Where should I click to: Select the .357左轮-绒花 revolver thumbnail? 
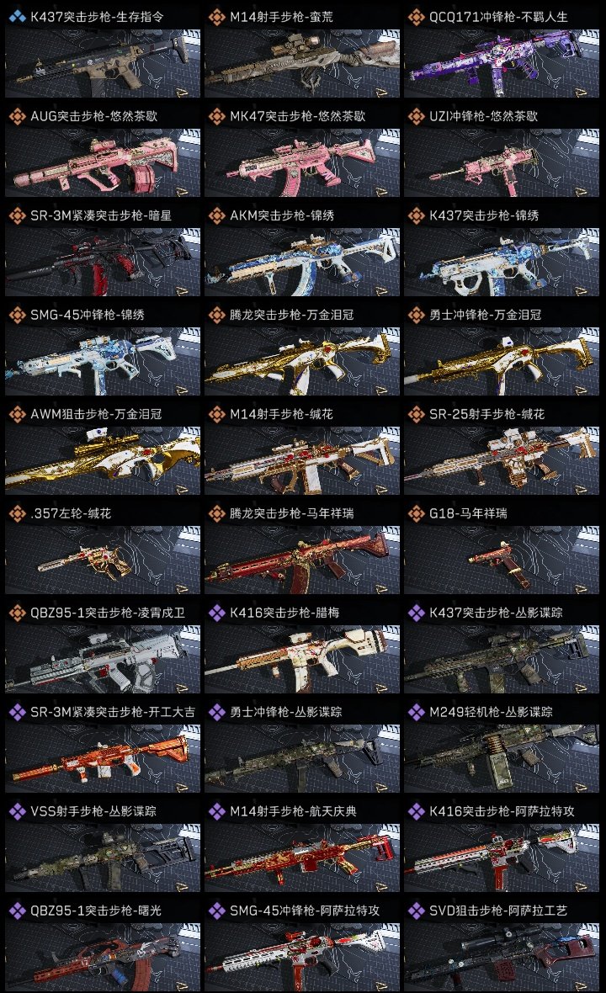(103, 560)
